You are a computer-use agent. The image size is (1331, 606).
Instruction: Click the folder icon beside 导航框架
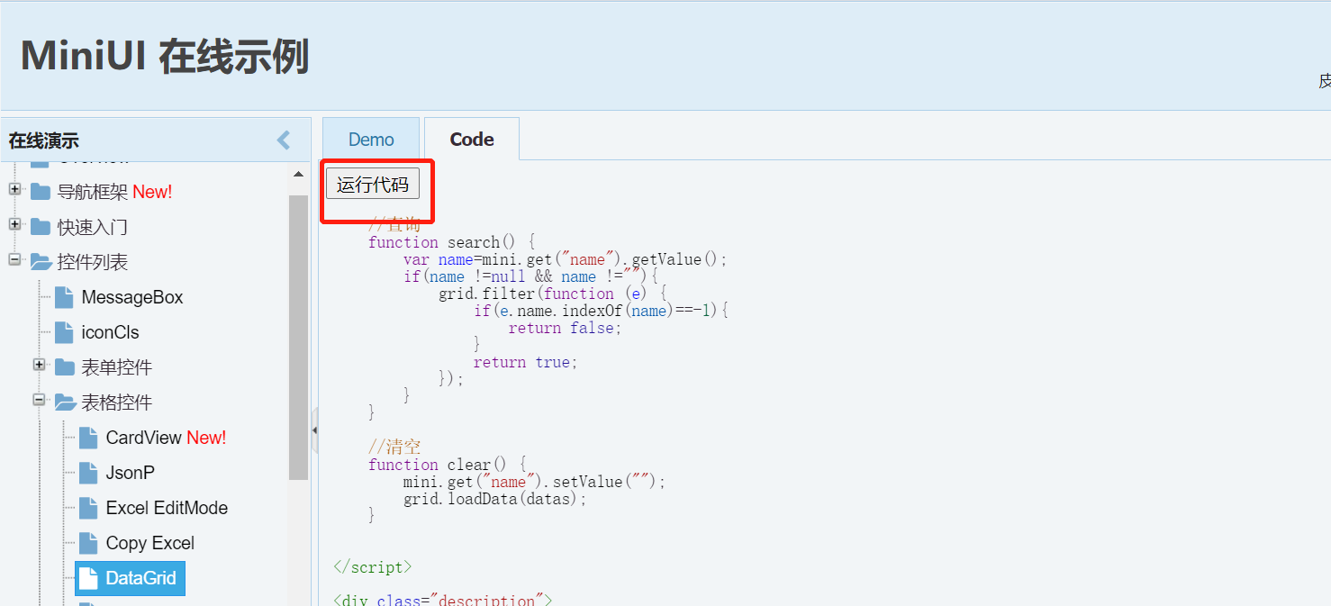click(41, 191)
